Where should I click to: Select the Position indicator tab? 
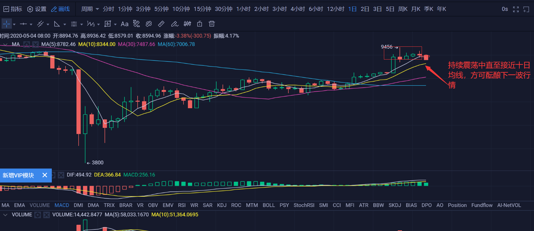pyautogui.click(x=457, y=205)
